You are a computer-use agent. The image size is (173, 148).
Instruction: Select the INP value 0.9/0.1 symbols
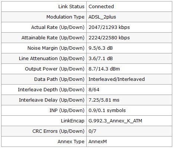tap(107, 111)
